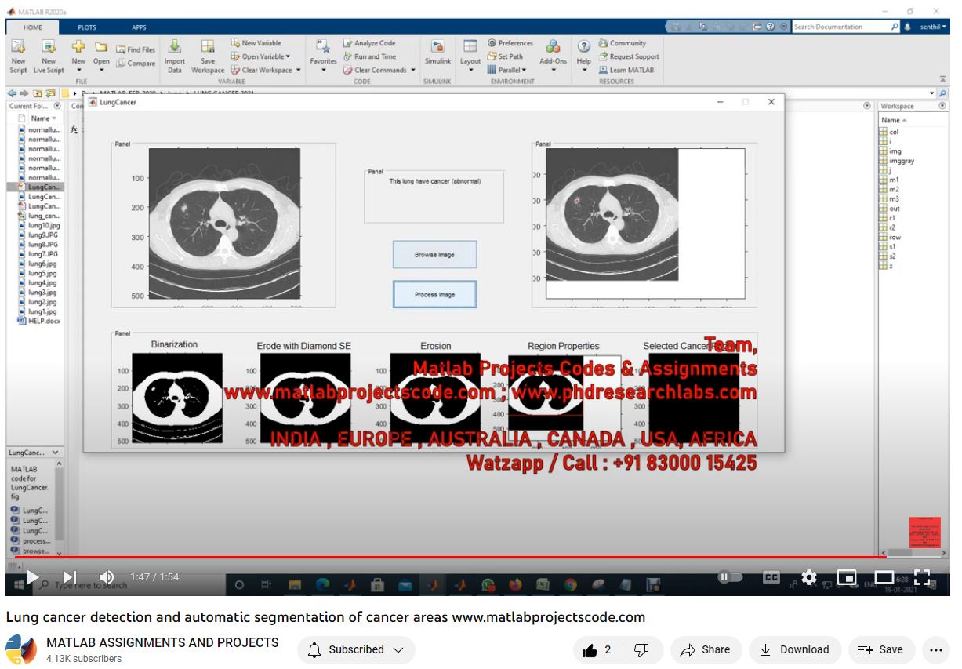The image size is (962, 669).
Task: Click Learn MATLAB
Action: point(626,70)
